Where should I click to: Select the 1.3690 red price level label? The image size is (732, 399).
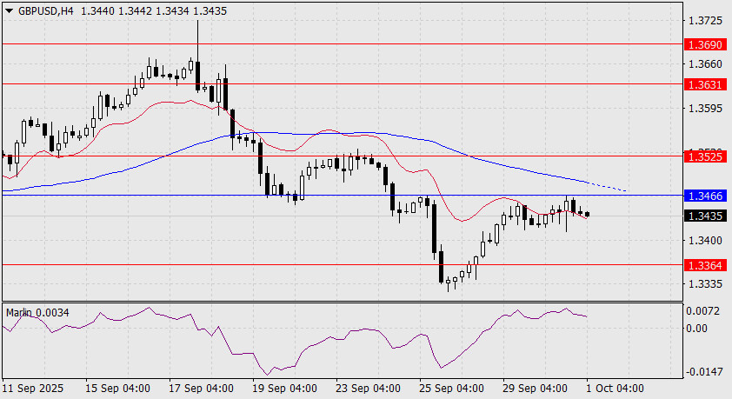tap(705, 45)
